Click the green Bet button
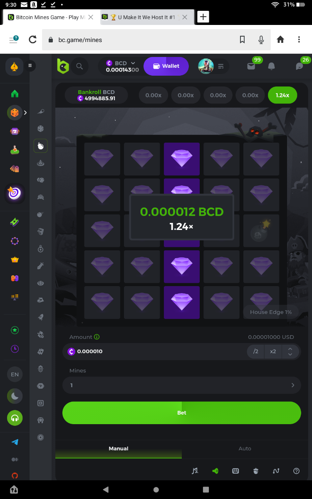Viewport: 312px width, 499px height. (182, 413)
